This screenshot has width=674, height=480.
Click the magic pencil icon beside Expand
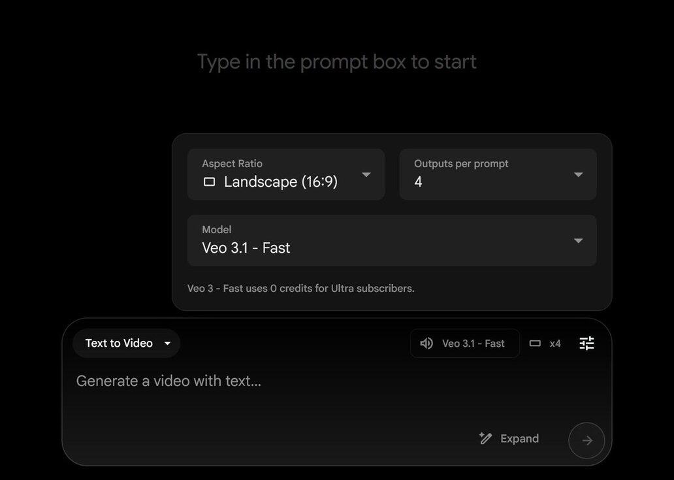point(485,438)
